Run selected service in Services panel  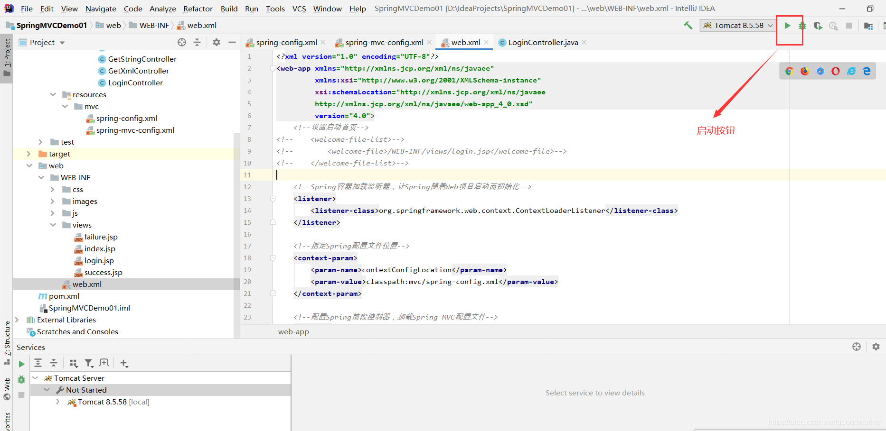coord(21,364)
